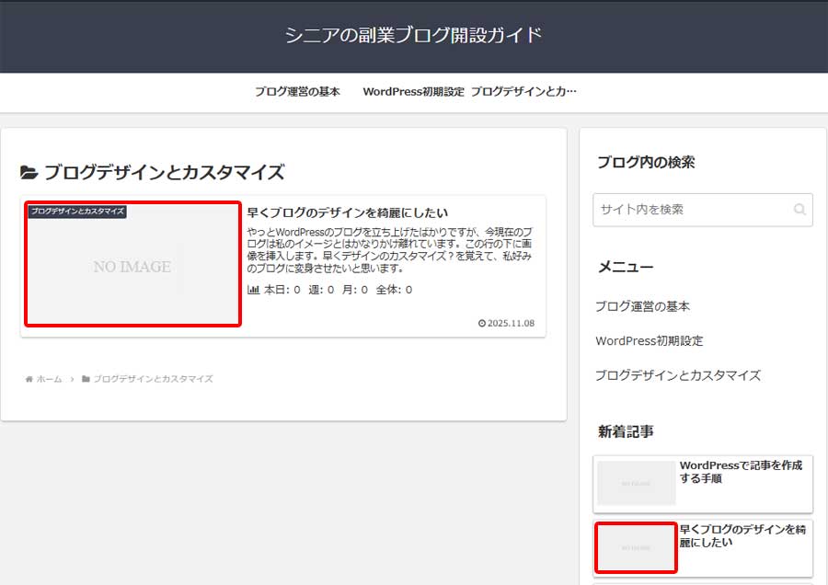Viewport: 828px width, 585px height.
Task: Select ブログ運営の基本 in the top navigation
Action: pyautogui.click(x=297, y=91)
